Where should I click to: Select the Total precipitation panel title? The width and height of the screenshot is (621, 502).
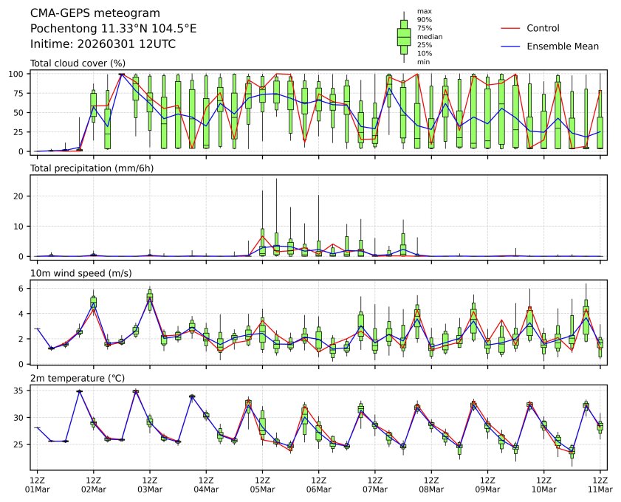[87, 168]
